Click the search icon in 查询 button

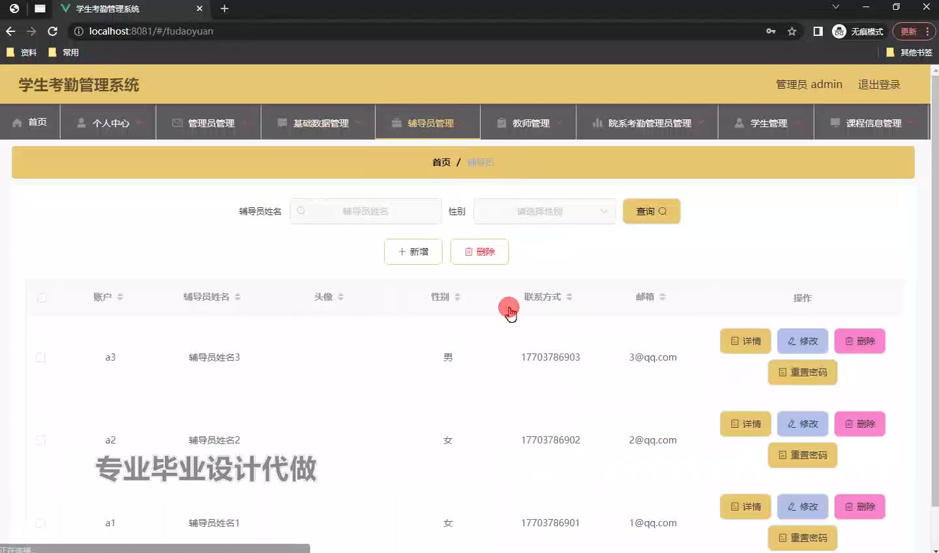pyautogui.click(x=663, y=211)
